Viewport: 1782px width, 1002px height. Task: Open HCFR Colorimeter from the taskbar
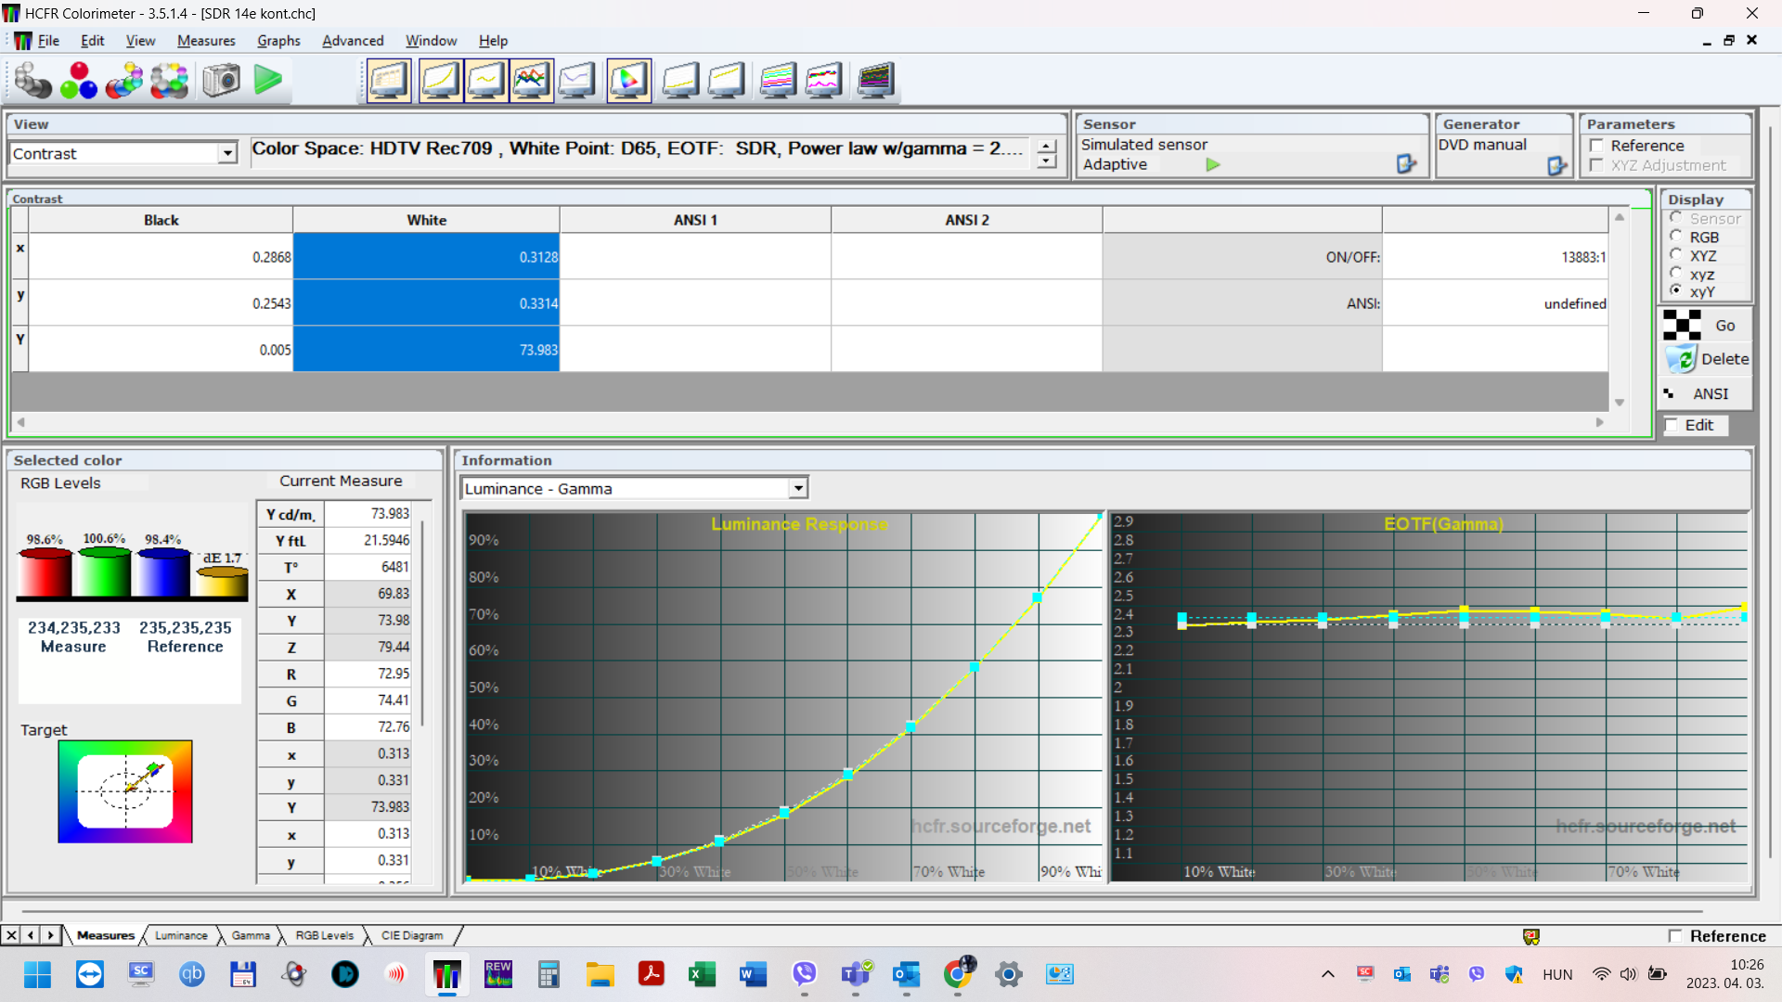pos(446,974)
